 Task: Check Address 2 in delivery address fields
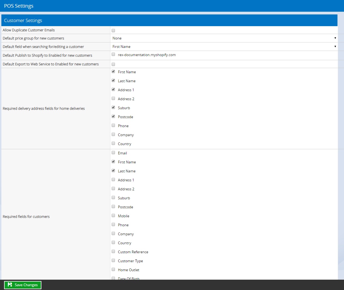coord(113,99)
